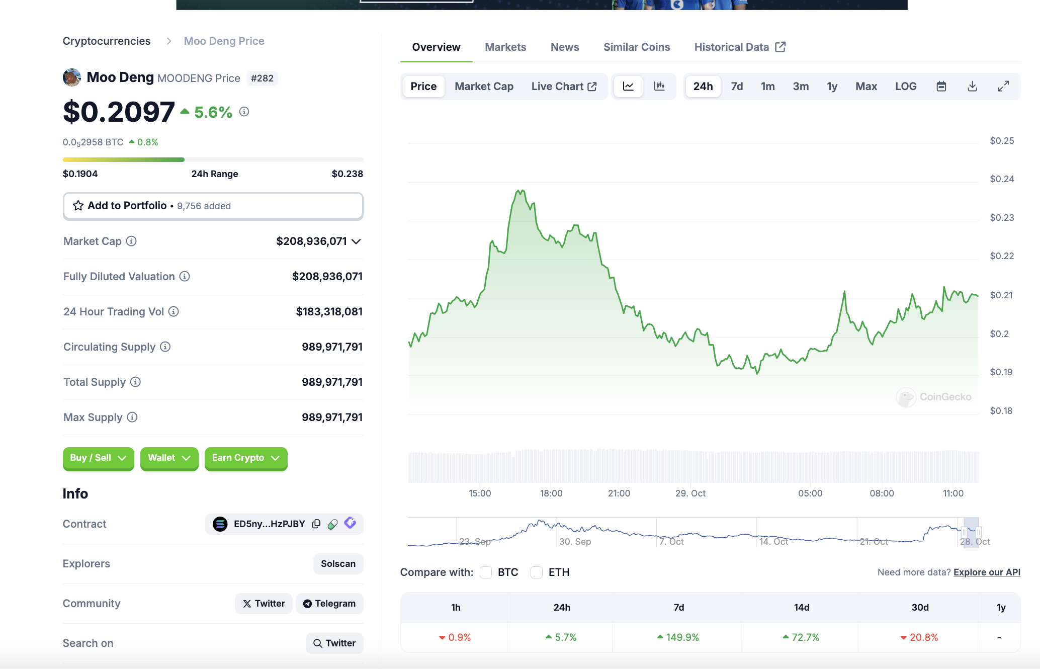Open the Similar Coins tab
The width and height of the screenshot is (1040, 669).
pyautogui.click(x=636, y=47)
